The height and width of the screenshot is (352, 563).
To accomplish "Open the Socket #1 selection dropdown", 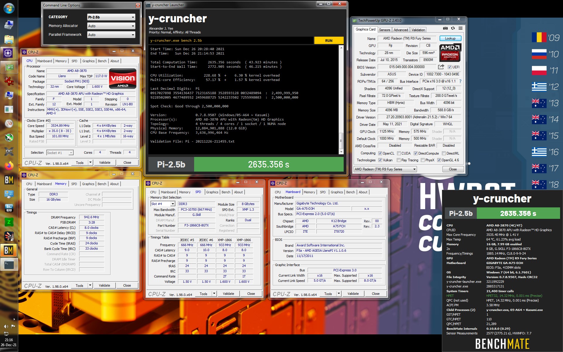I will pos(60,153).
